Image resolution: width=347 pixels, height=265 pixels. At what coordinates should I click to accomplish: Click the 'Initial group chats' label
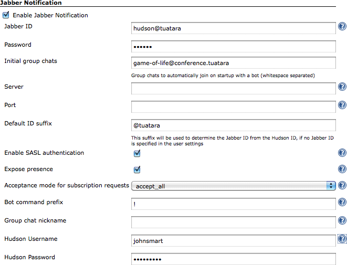31,61
